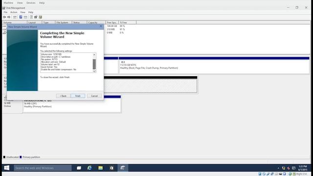Image resolution: width=313 pixels, height=176 pixels.
Task: Click the blue Help question-mark toolbar icon
Action: [21, 17]
